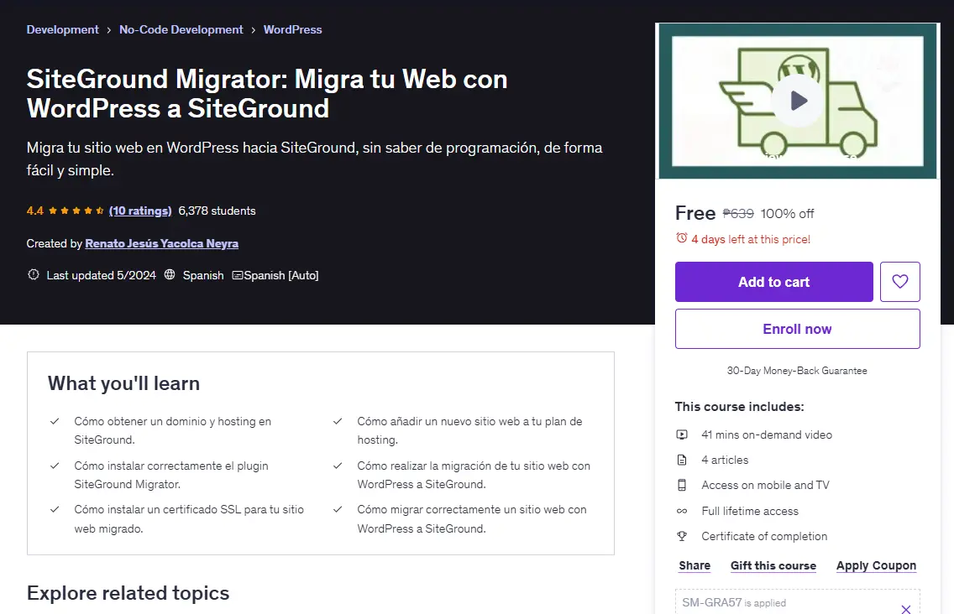Click the strikethrough ₱639 price

click(x=738, y=213)
